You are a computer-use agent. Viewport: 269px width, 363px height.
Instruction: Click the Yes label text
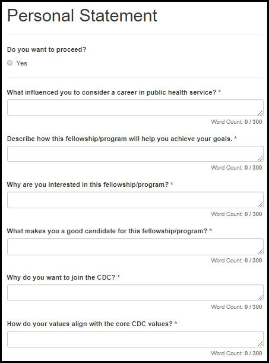[22, 63]
